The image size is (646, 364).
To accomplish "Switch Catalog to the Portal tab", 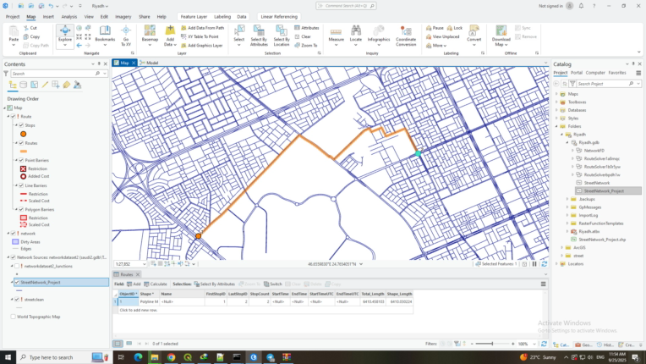I will tap(577, 73).
